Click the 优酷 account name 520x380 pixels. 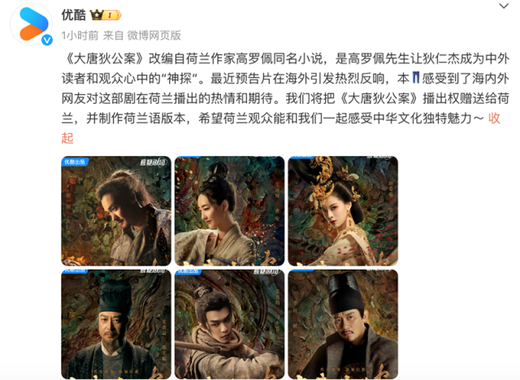[x=74, y=15]
